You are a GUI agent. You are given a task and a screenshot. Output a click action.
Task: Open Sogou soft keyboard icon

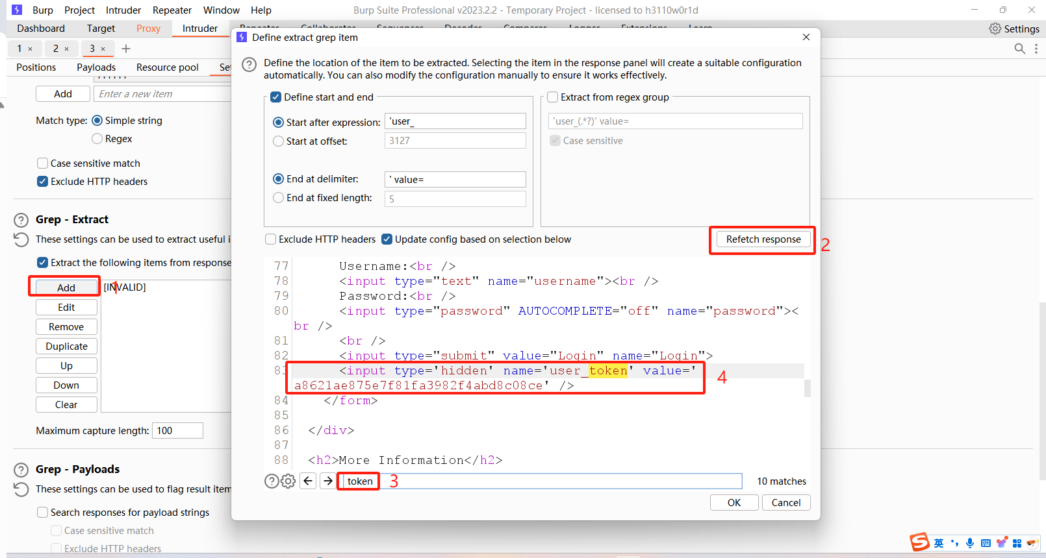[x=986, y=543]
